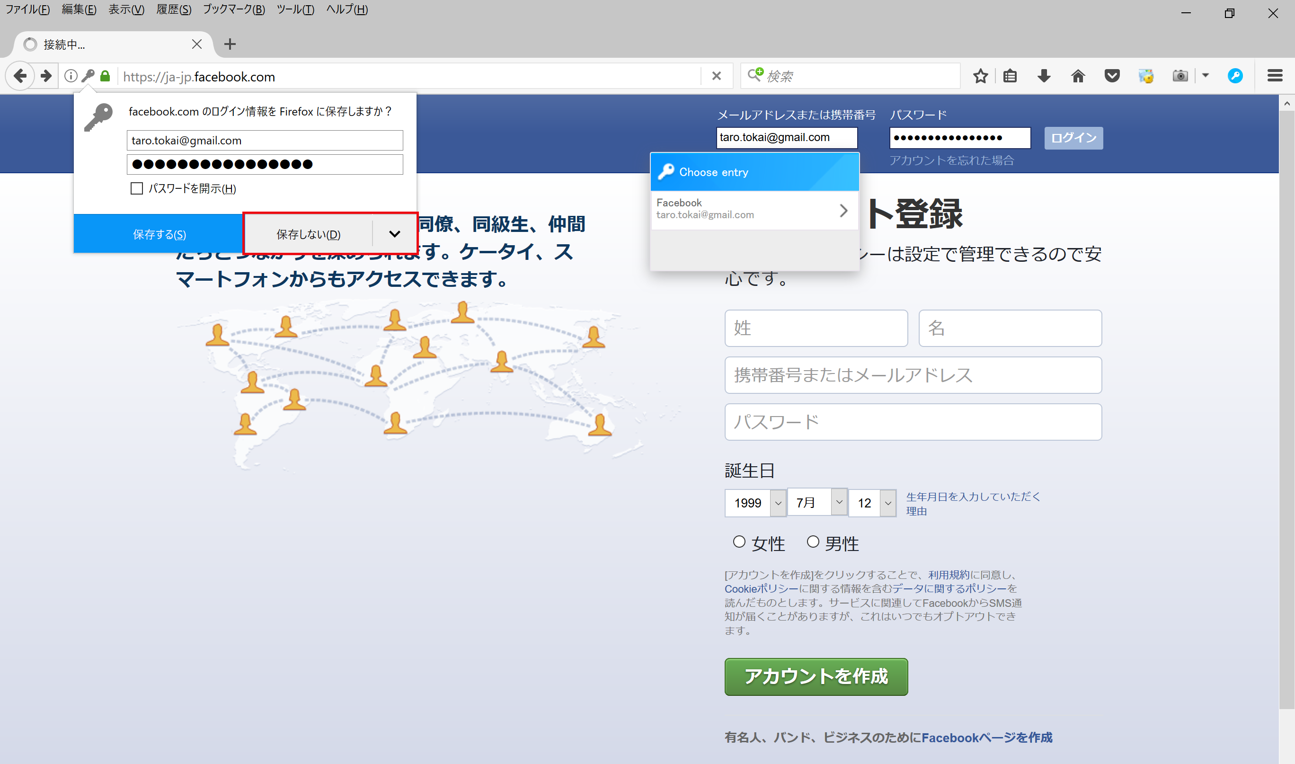The height and width of the screenshot is (764, 1295).
Task: Open a new tab with plus button
Action: [x=230, y=44]
